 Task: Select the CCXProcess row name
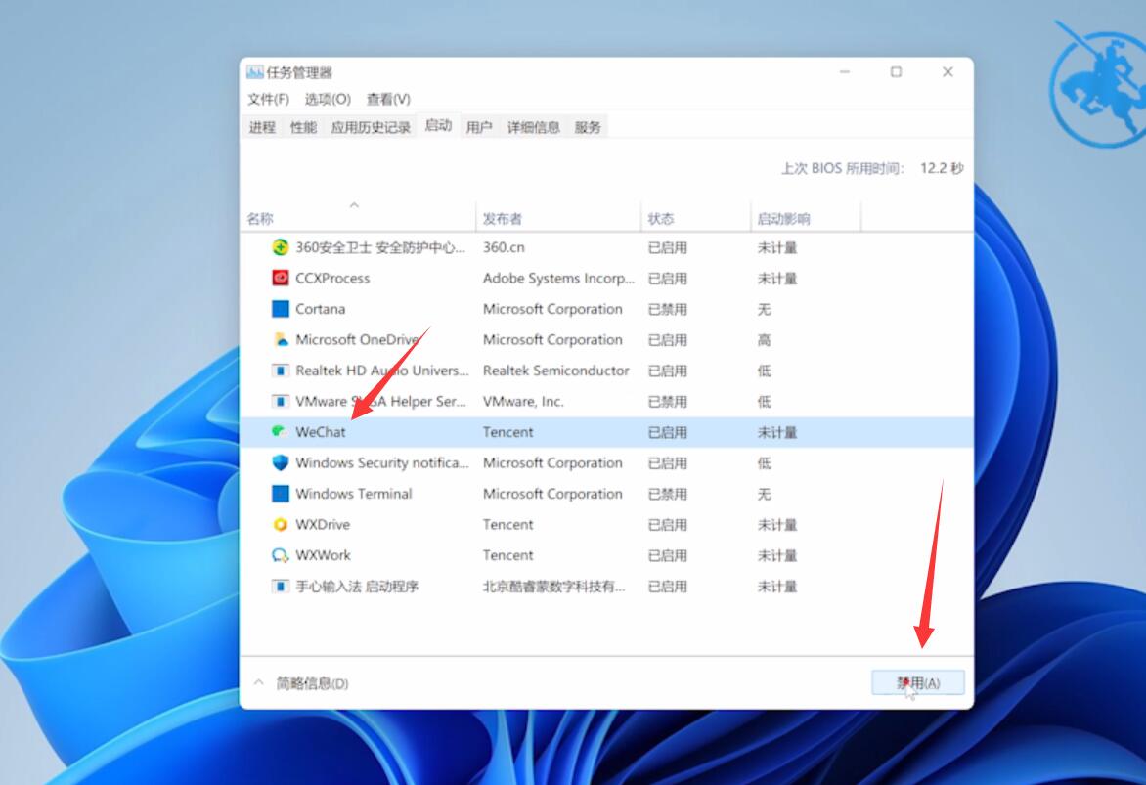332,278
